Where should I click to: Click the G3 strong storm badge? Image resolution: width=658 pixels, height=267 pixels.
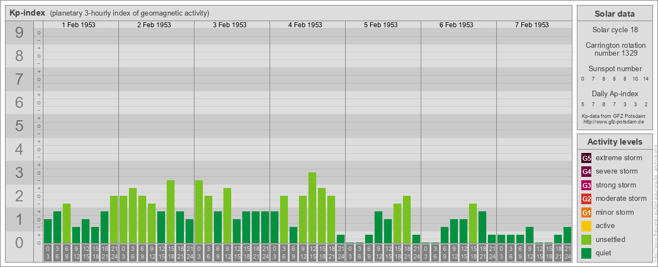tap(586, 185)
